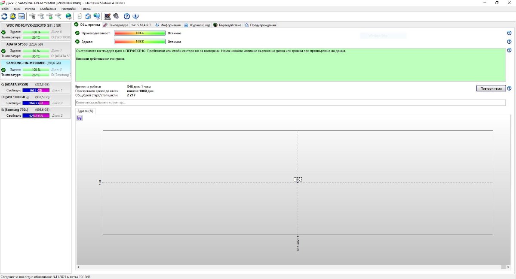Open the Журнал (Log) tab
Viewport: 516px width, 279px height.
click(197, 25)
